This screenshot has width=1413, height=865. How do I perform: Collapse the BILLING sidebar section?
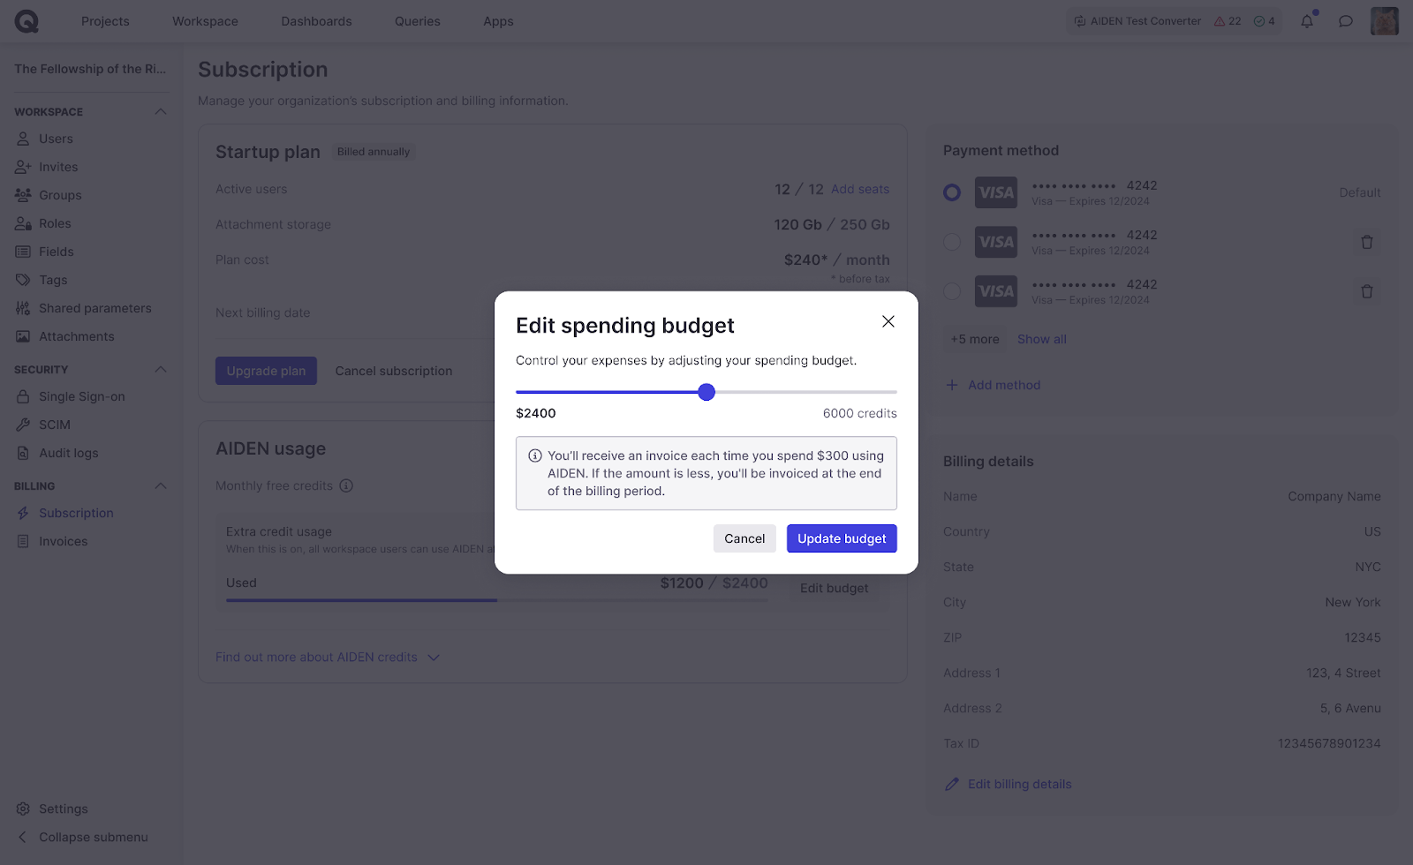pos(161,485)
